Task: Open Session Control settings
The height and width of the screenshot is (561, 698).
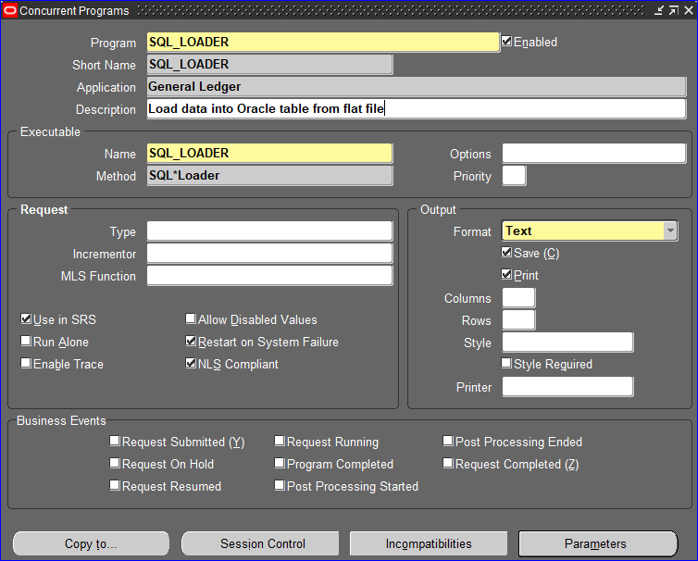Action: click(x=262, y=543)
